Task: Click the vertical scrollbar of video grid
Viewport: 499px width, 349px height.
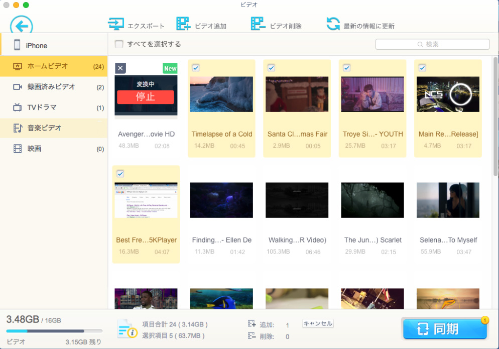Action: click(495, 117)
